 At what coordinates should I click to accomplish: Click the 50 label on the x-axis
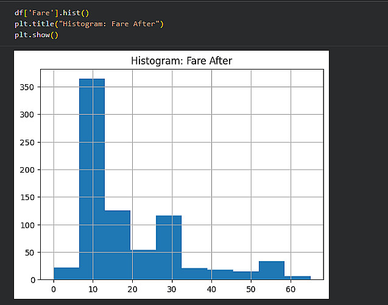[251, 289]
